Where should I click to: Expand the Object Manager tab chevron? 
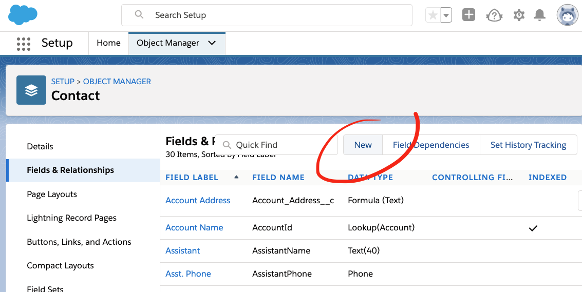click(212, 43)
